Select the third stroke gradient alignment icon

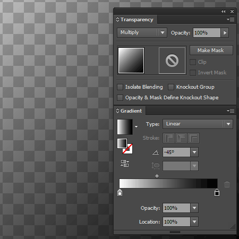[193, 138]
